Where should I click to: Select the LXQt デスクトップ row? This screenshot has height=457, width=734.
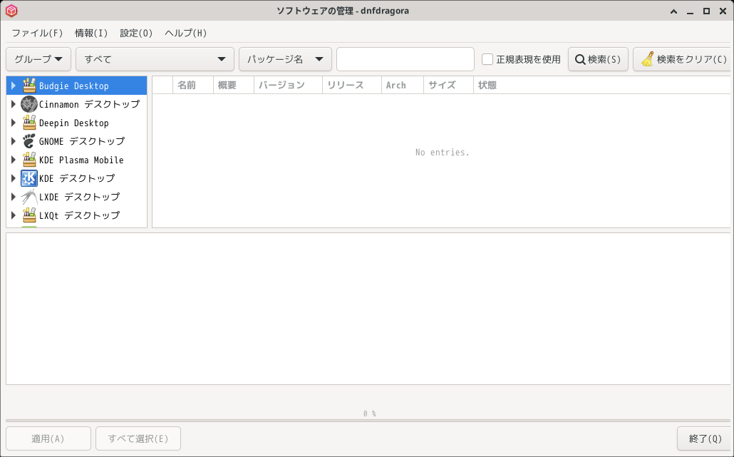(77, 215)
